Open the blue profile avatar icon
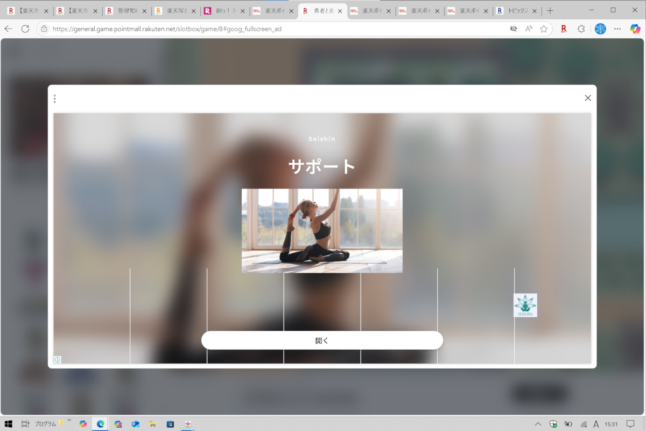Image resolution: width=646 pixels, height=431 pixels. 600,29
